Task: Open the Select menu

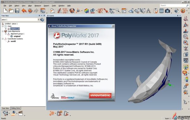Action: point(17,6)
